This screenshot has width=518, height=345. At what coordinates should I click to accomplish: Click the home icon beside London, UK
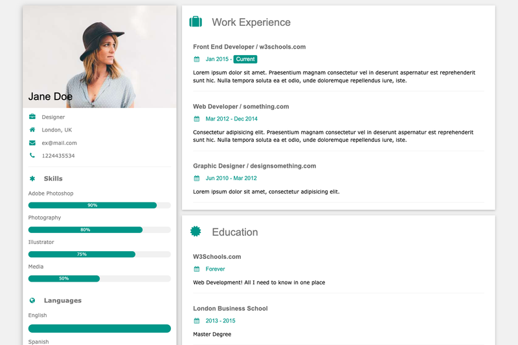32,129
